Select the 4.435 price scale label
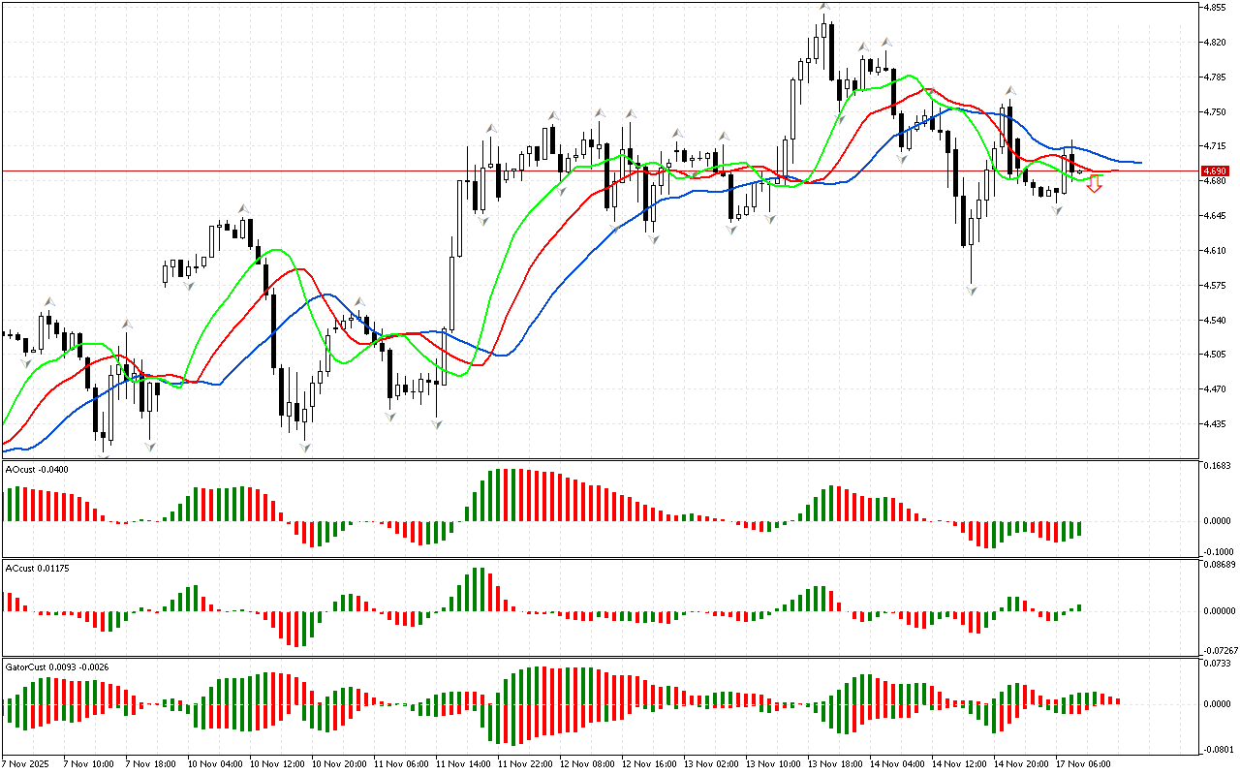This screenshot has width=1240, height=775. tap(1214, 424)
